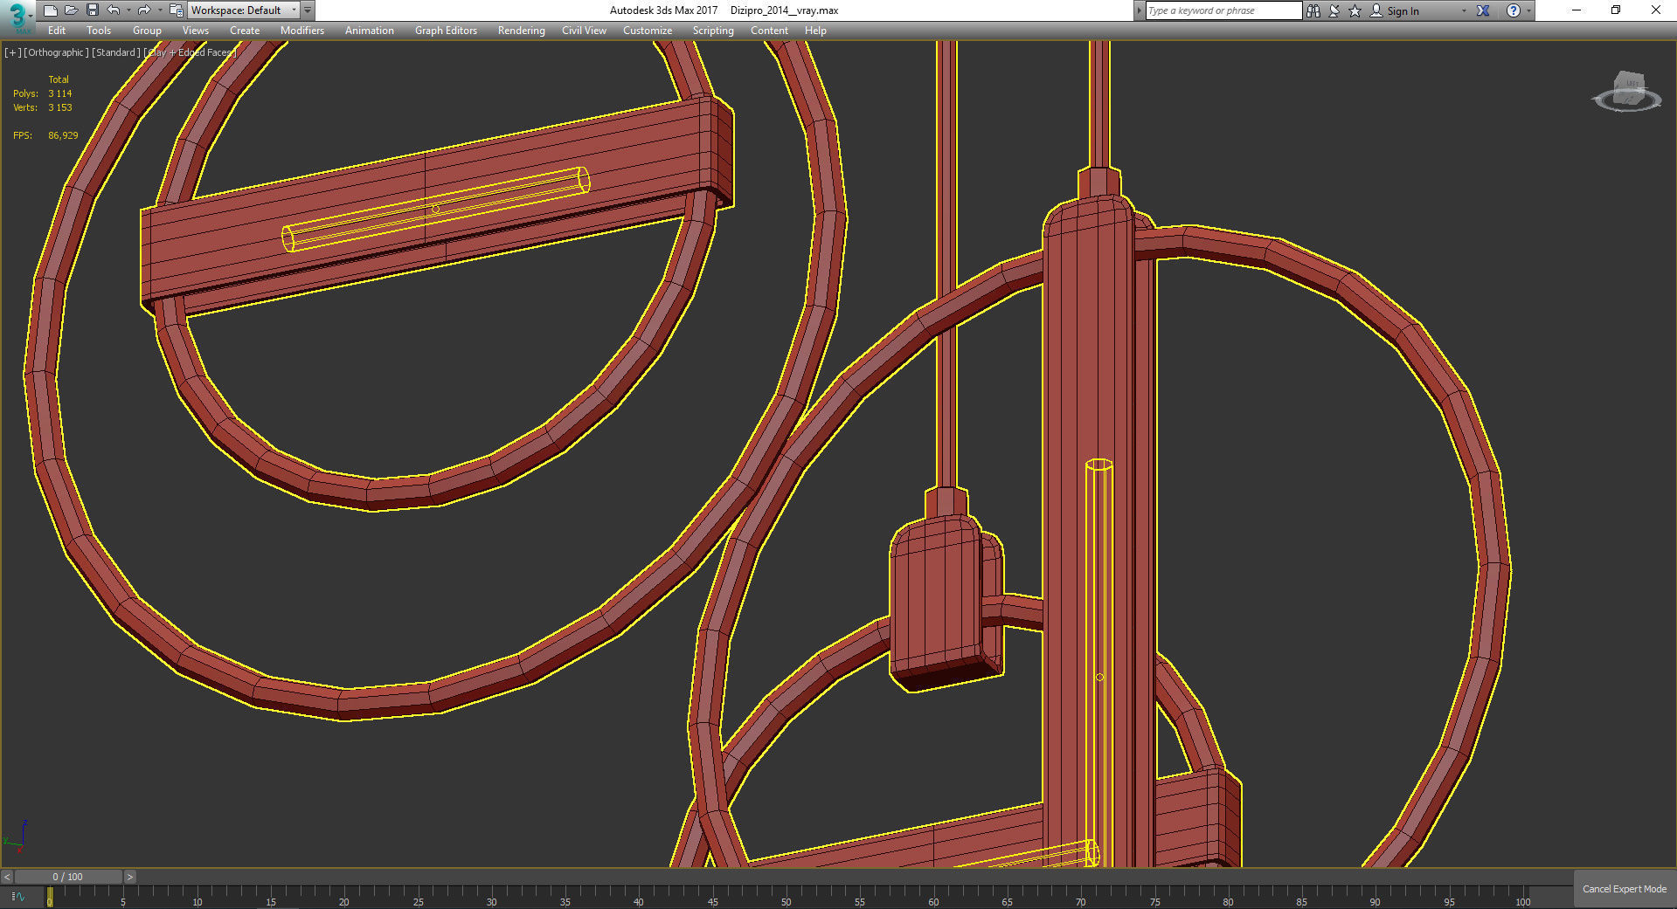Image resolution: width=1677 pixels, height=909 pixels.
Task: Open the [Orthographic] viewport view menu
Action: click(x=56, y=52)
